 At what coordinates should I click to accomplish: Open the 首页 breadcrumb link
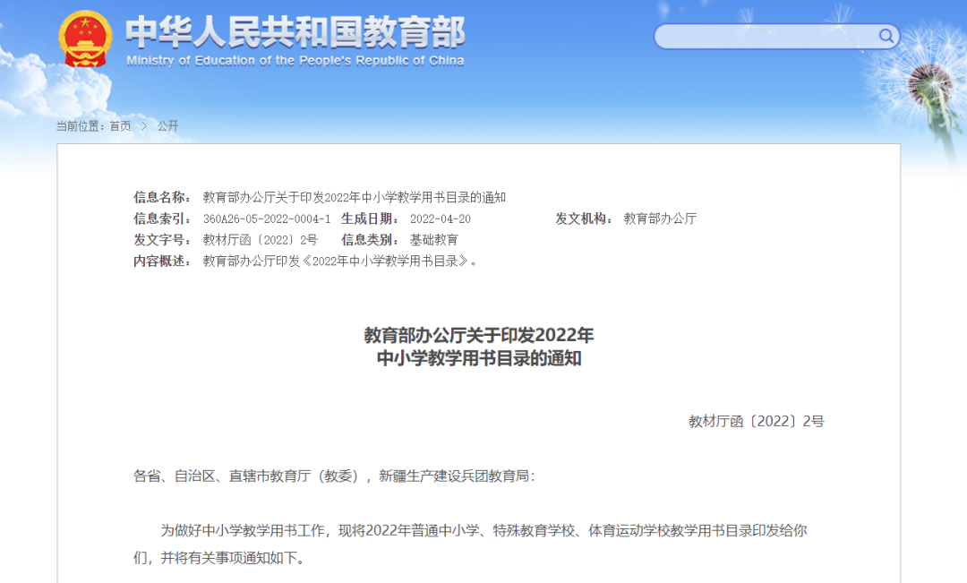click(x=120, y=126)
